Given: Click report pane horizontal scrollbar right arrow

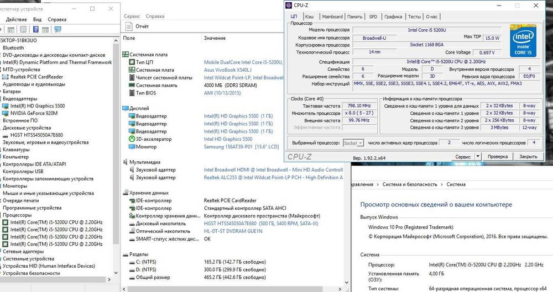Looking at the screenshot, I should tap(340, 289).
